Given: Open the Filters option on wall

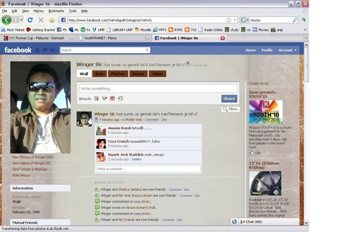Looking at the screenshot, I should coord(230,109).
